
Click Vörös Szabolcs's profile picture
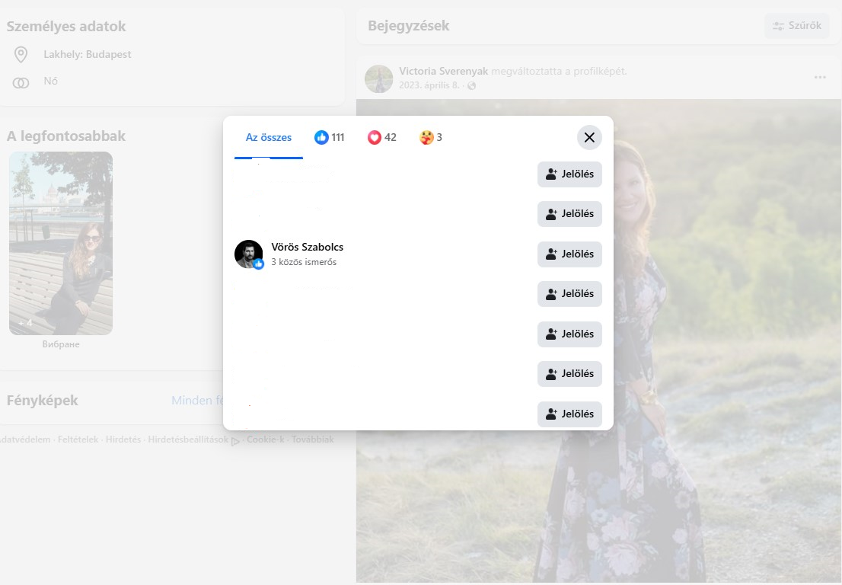click(x=248, y=254)
